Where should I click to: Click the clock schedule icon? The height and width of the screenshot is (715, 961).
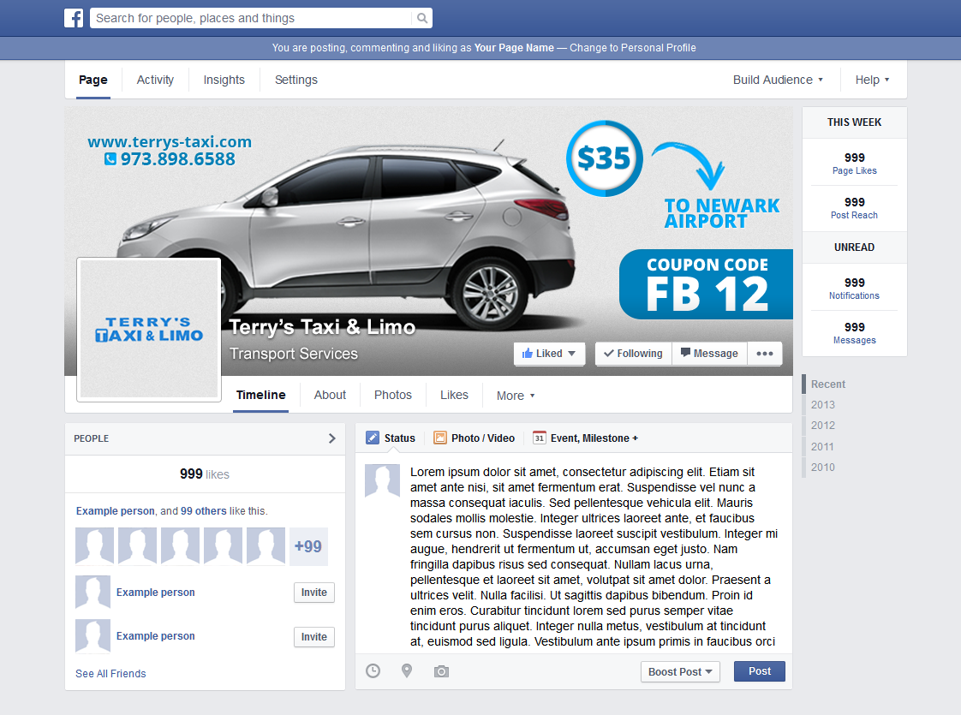point(373,670)
